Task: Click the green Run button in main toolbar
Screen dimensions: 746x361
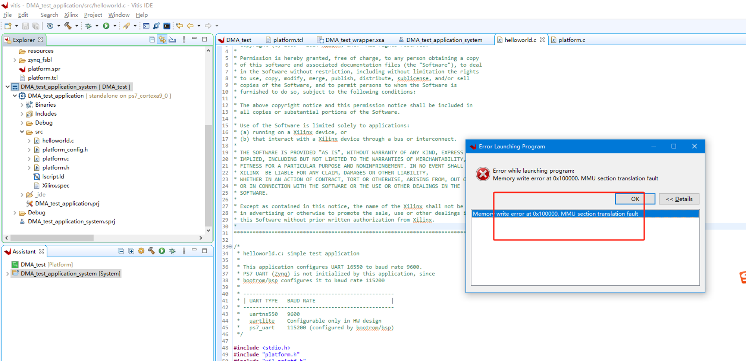Action: pos(106,26)
